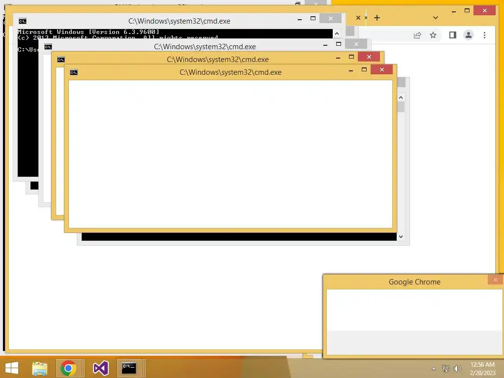This screenshot has height=378, width=504.
Task: Bookmark this page with the star icon
Action: click(x=433, y=35)
